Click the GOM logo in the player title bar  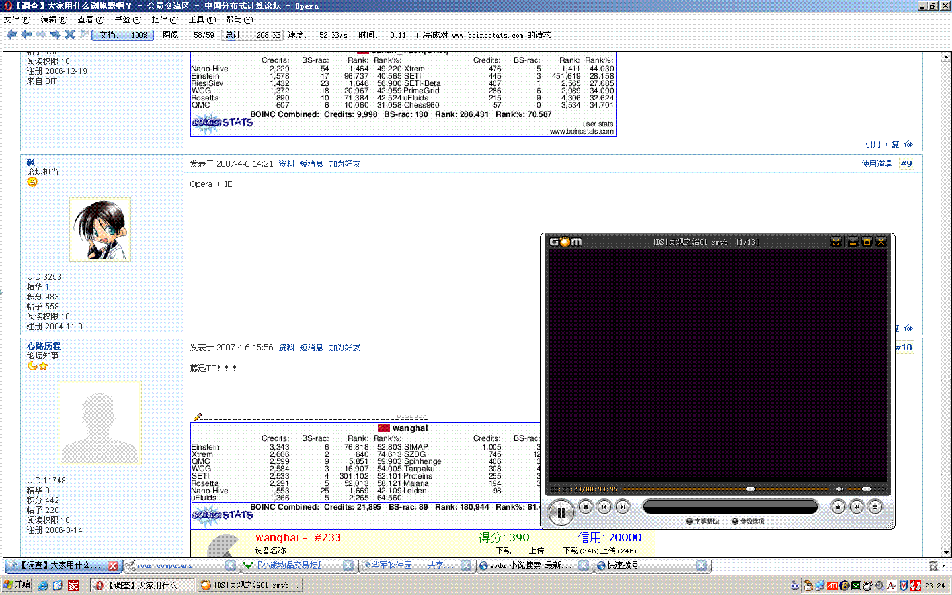[566, 242]
